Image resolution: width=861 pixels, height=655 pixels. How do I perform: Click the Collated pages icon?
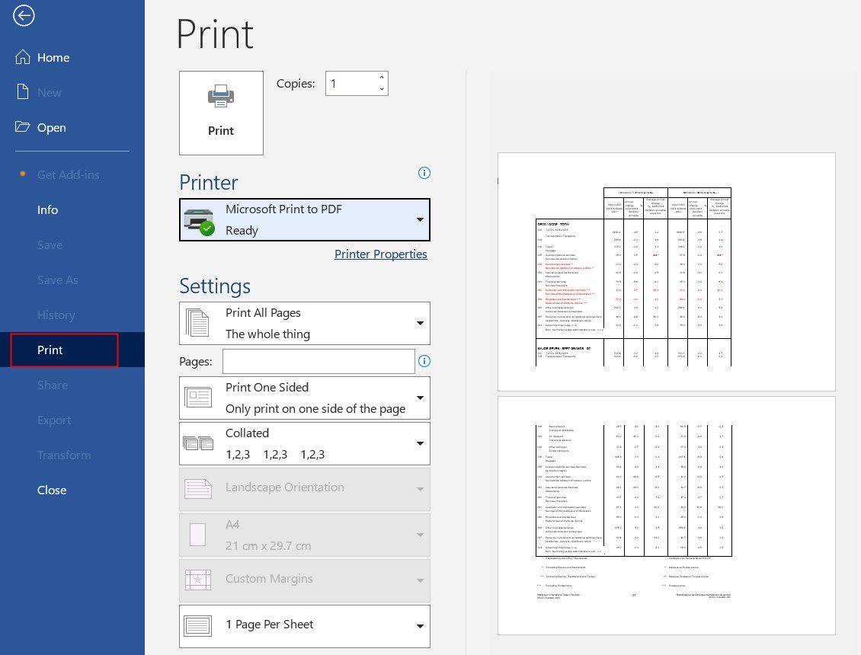click(x=198, y=443)
